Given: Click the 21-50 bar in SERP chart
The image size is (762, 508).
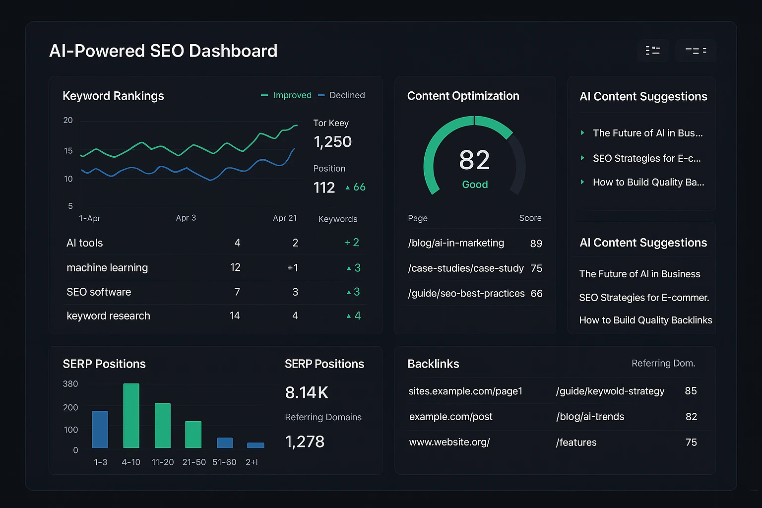Looking at the screenshot, I should click(193, 435).
